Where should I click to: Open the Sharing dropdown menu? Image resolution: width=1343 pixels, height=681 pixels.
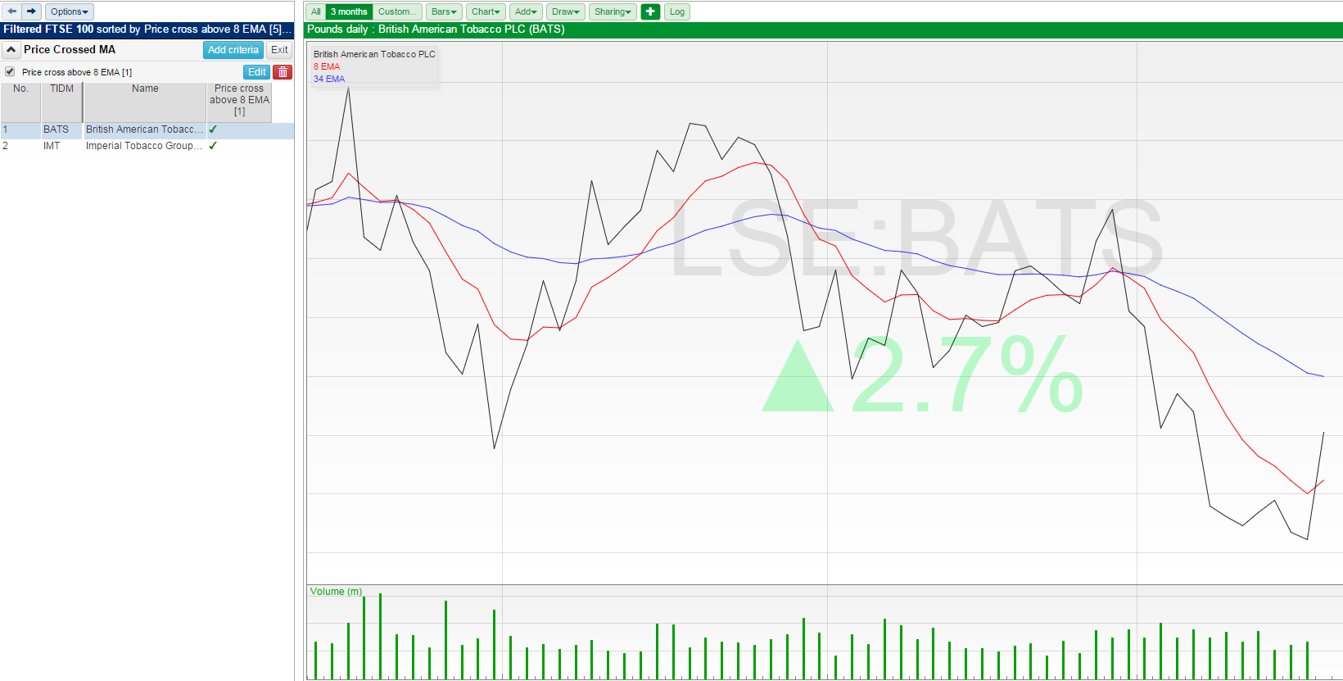point(613,11)
